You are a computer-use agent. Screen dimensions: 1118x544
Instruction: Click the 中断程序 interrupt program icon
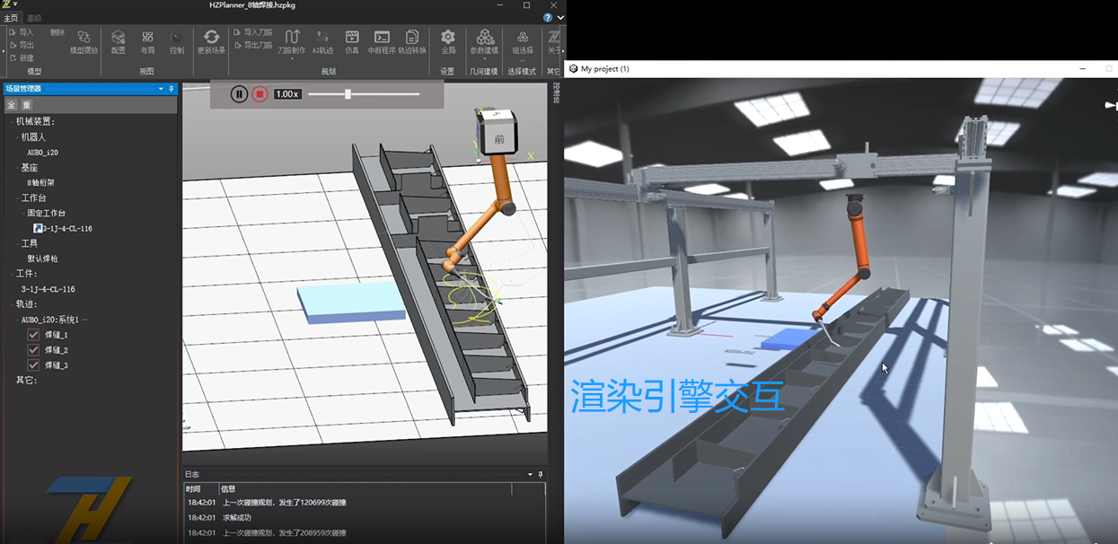[382, 41]
